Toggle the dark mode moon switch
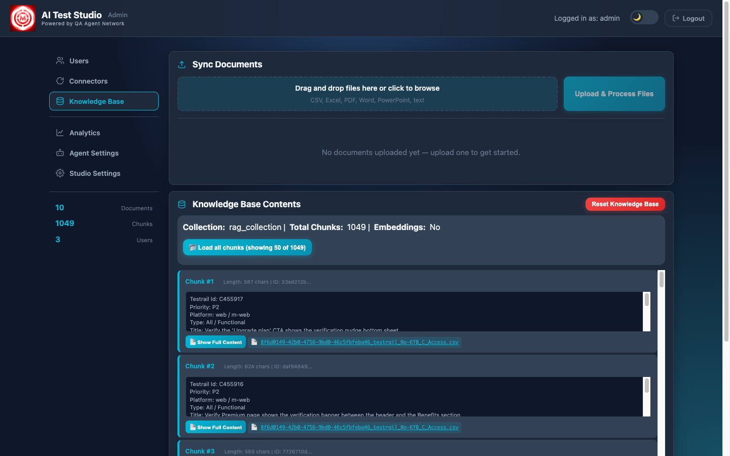 point(644,17)
